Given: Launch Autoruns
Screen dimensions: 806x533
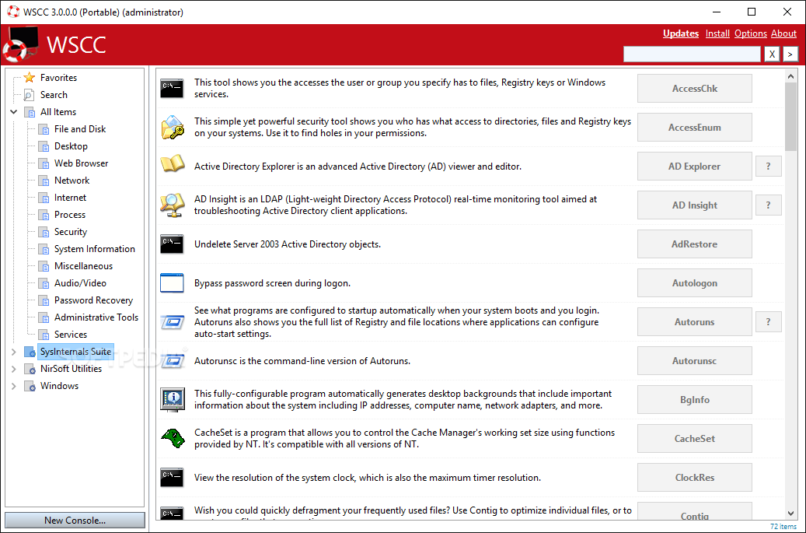Looking at the screenshot, I should pos(694,322).
